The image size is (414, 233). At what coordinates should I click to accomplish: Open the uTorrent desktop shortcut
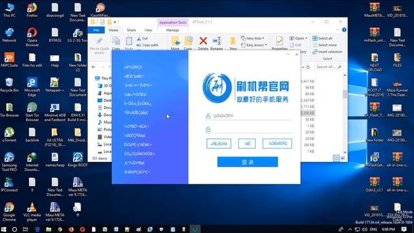tap(10, 135)
